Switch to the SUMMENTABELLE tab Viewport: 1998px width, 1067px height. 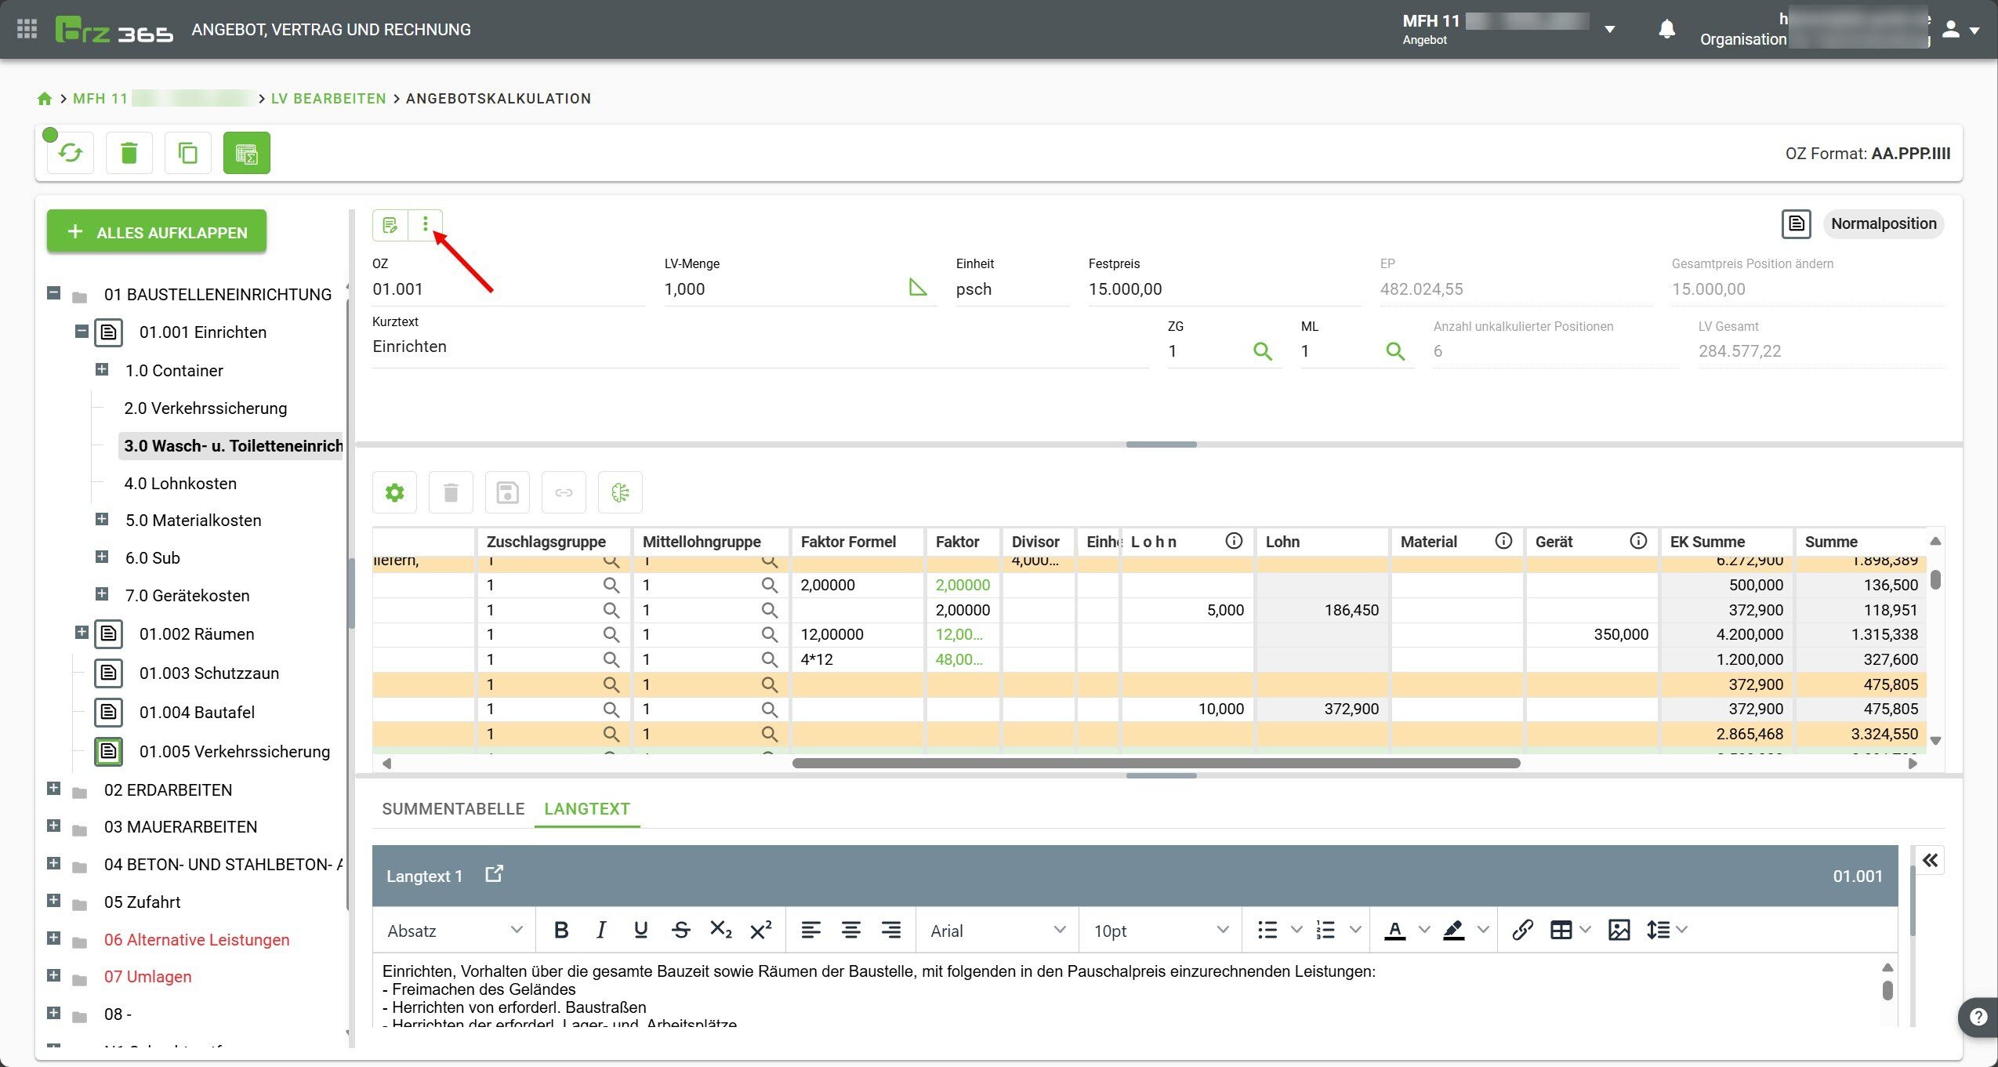453,809
